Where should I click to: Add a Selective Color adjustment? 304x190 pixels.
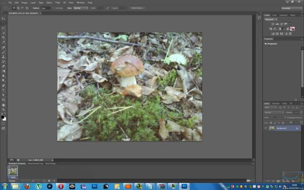coord(290,34)
